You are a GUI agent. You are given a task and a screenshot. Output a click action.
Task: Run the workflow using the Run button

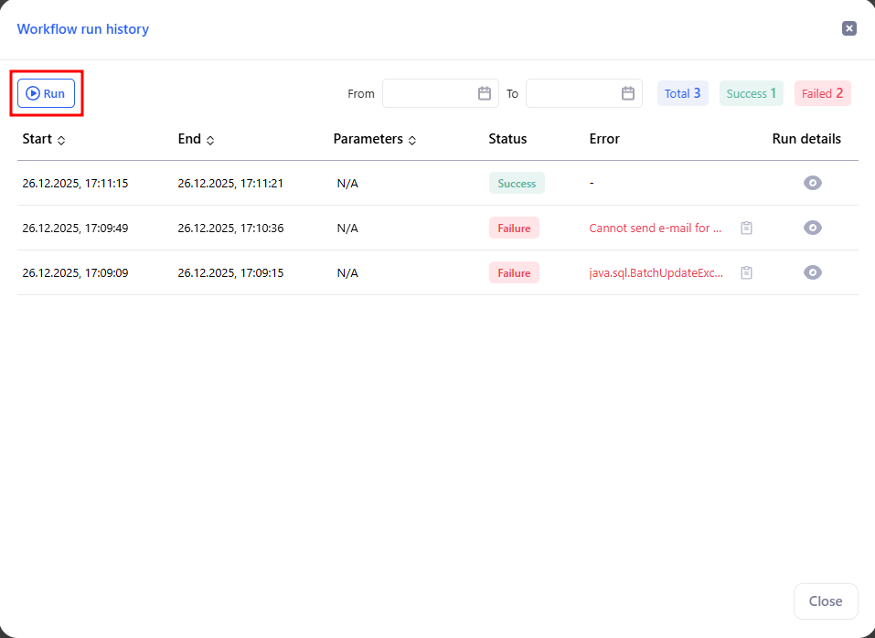46,92
